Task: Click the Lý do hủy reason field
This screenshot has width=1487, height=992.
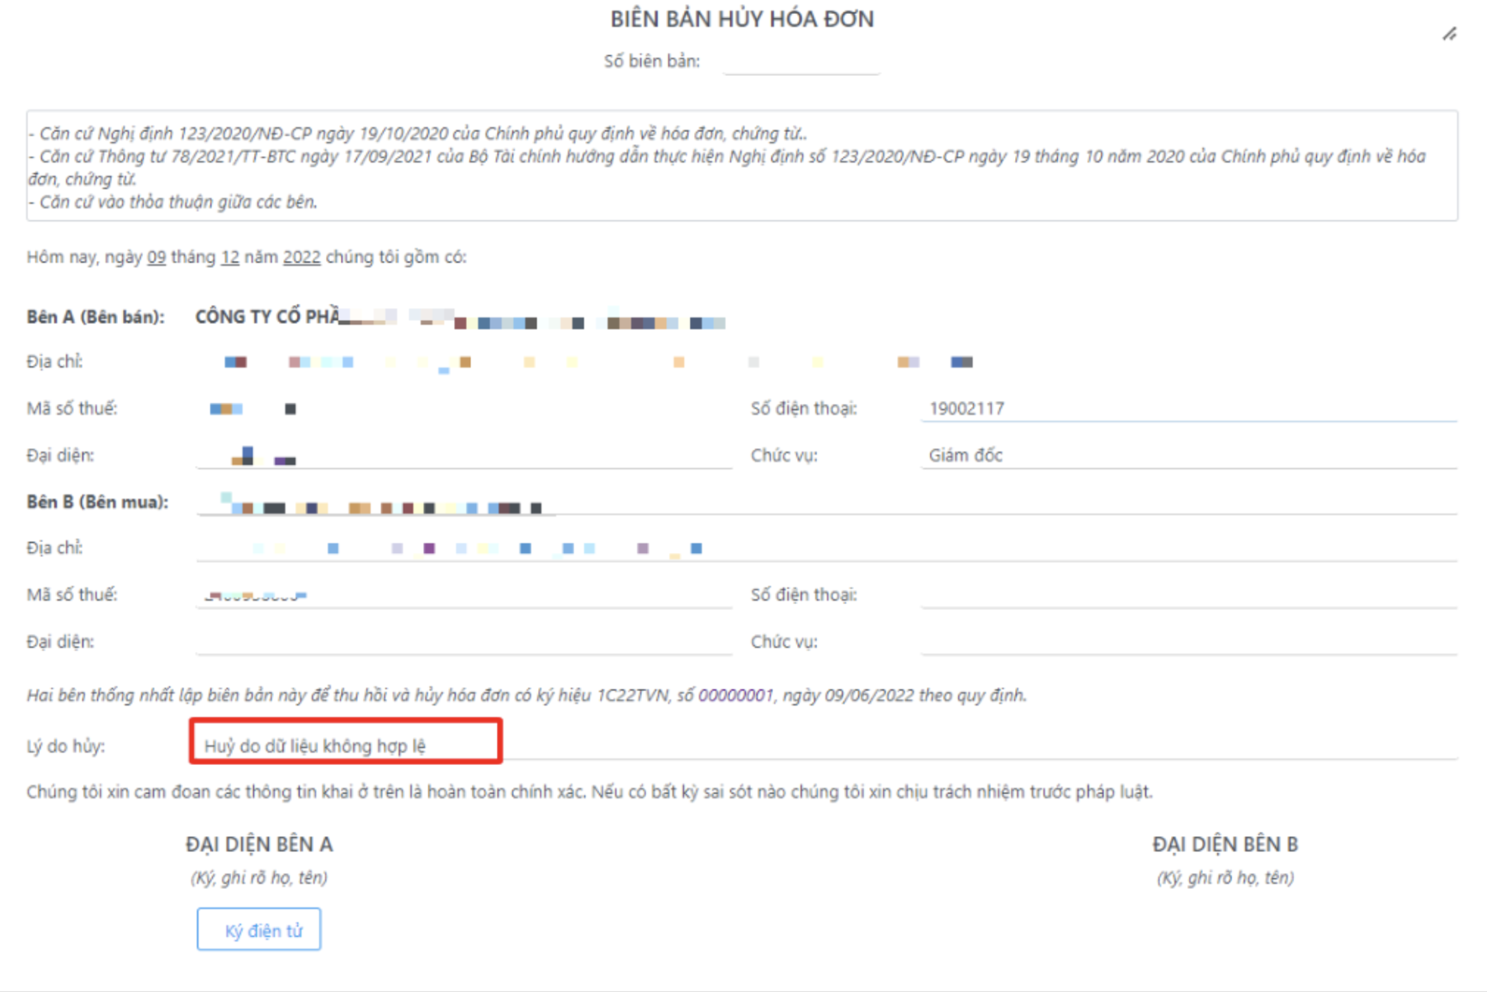Action: (x=825, y=746)
